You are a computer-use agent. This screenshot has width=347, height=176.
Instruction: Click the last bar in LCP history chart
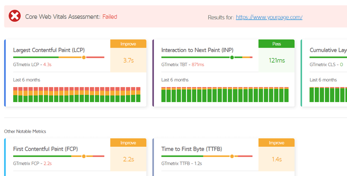point(138,94)
